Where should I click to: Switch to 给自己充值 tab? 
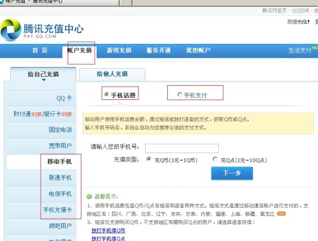pyautogui.click(x=43, y=74)
